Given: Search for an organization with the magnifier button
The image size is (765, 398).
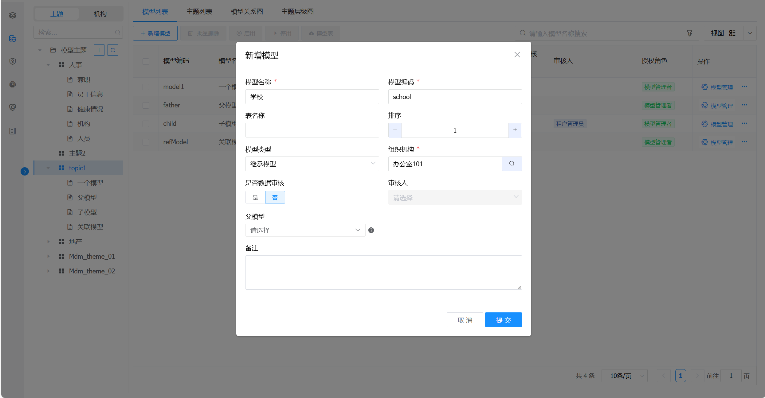Looking at the screenshot, I should click(512, 164).
